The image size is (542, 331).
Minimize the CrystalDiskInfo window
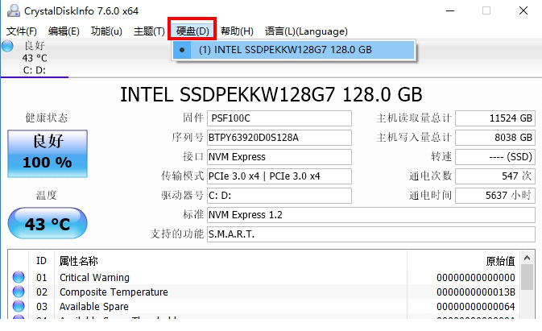[x=450, y=10]
